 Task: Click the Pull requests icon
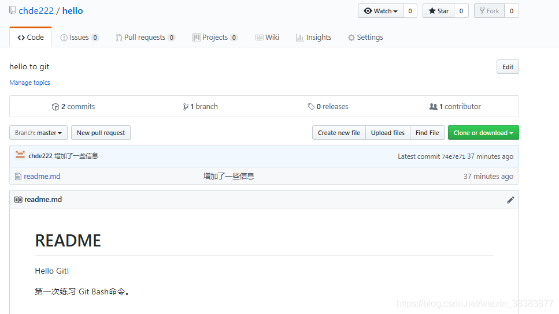[119, 38]
